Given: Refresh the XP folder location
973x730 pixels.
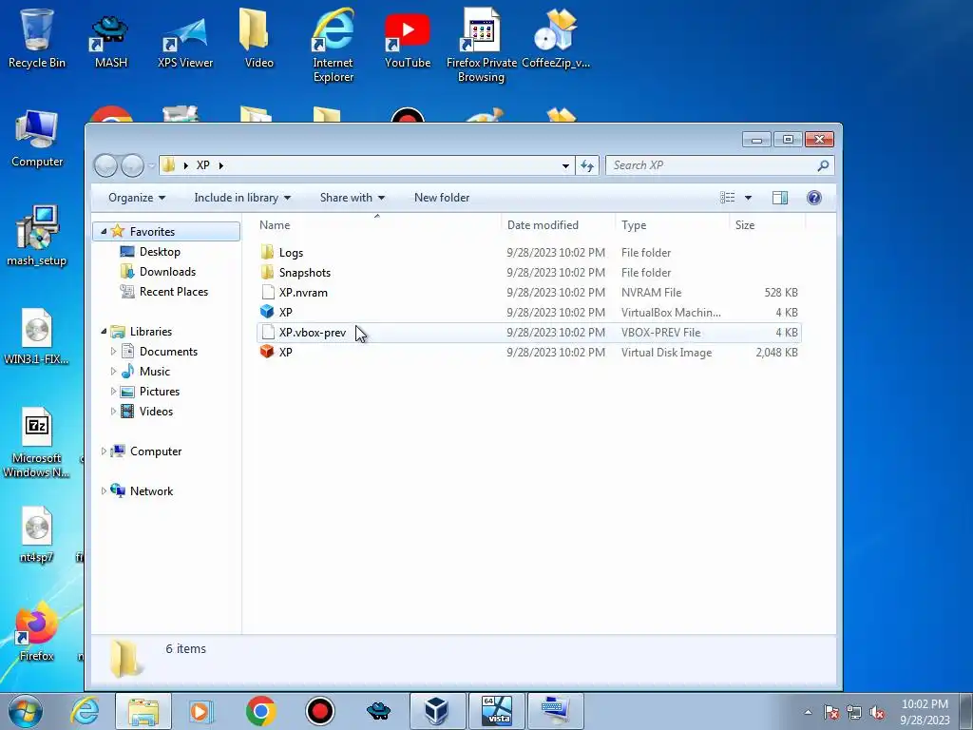Looking at the screenshot, I should coord(587,165).
